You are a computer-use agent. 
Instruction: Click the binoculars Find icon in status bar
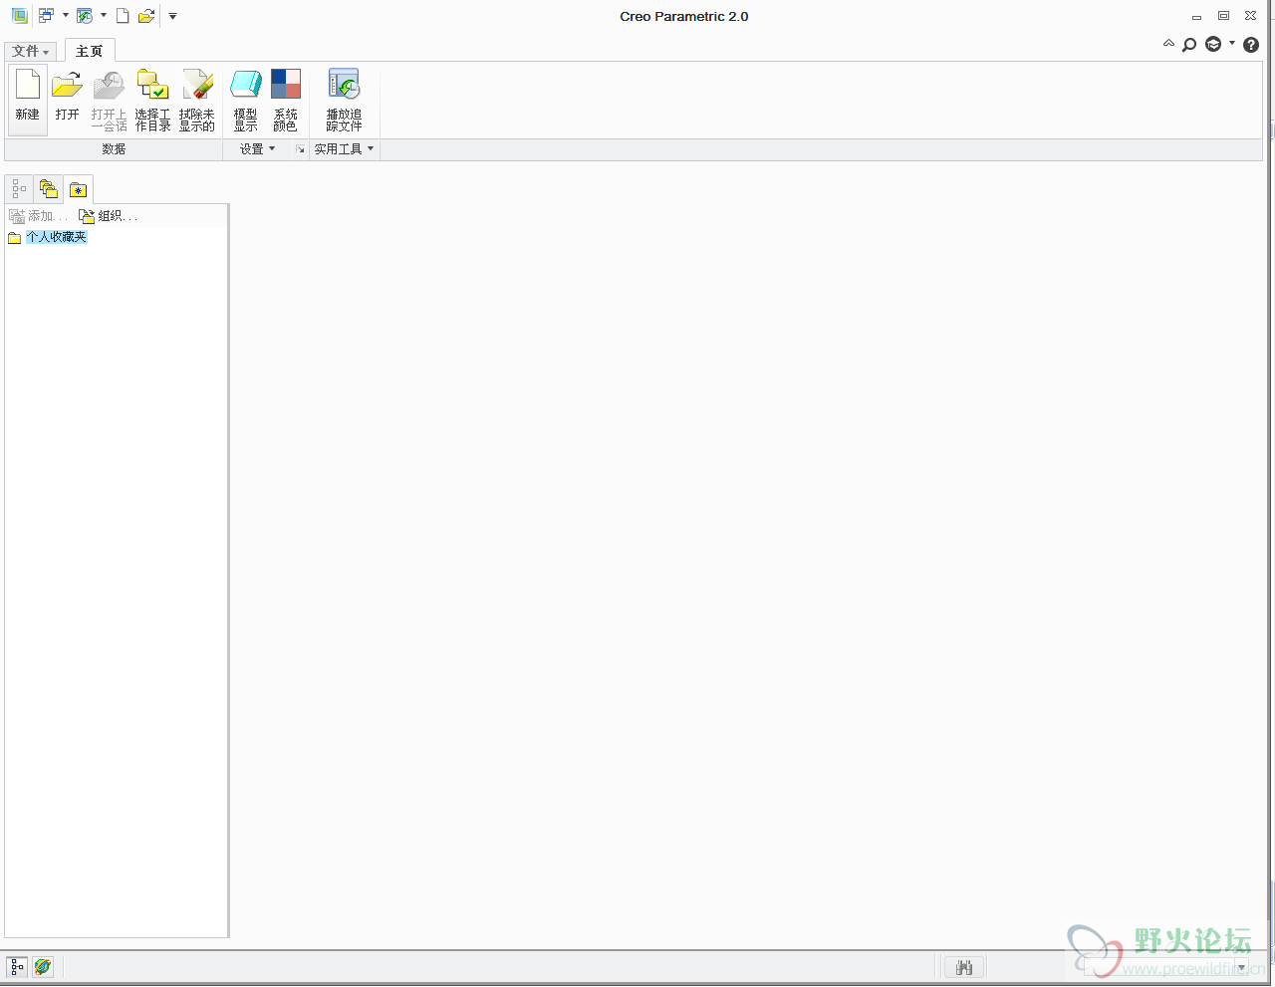(964, 967)
